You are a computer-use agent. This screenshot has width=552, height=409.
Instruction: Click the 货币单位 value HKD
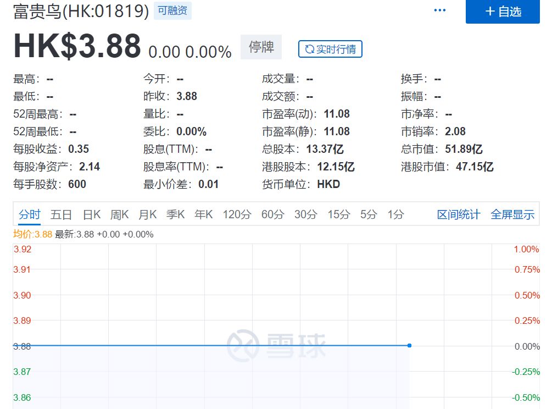pos(328,184)
